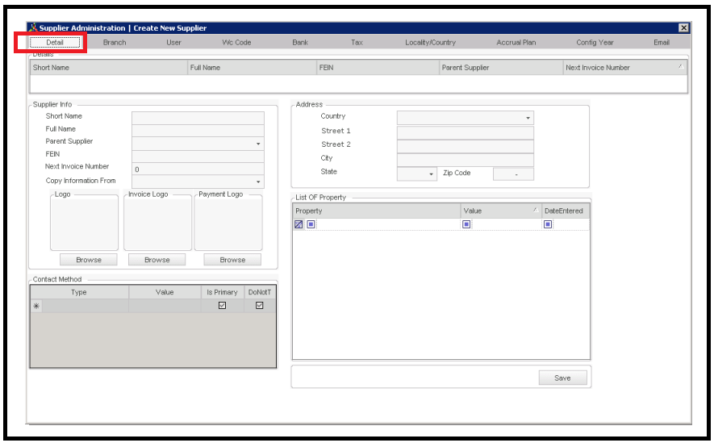Click the Value column filter icon
Image resolution: width=714 pixels, height=447 pixels.
[x=466, y=224]
